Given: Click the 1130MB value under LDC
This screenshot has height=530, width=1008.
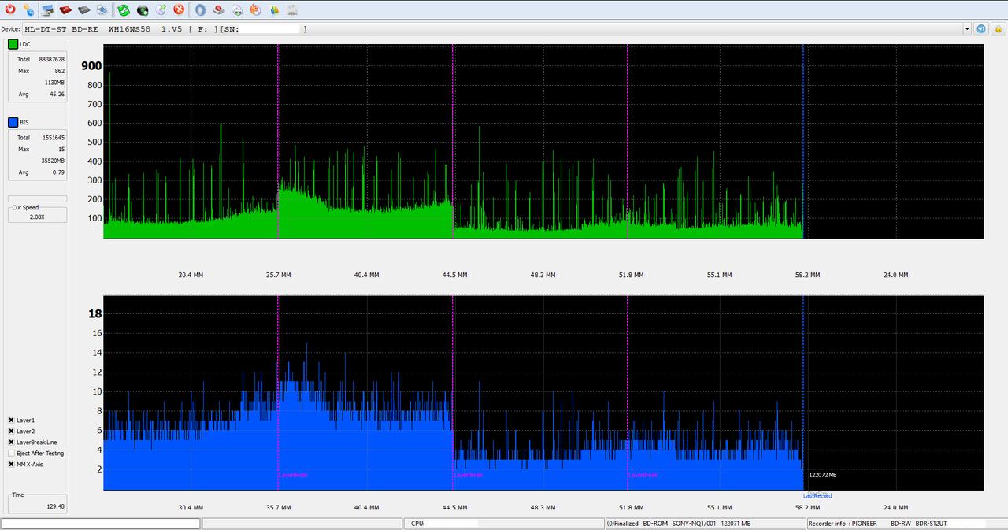Looking at the screenshot, I should pyautogui.click(x=55, y=83).
